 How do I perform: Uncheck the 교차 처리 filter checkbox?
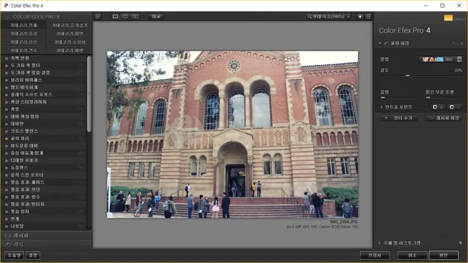[385, 43]
